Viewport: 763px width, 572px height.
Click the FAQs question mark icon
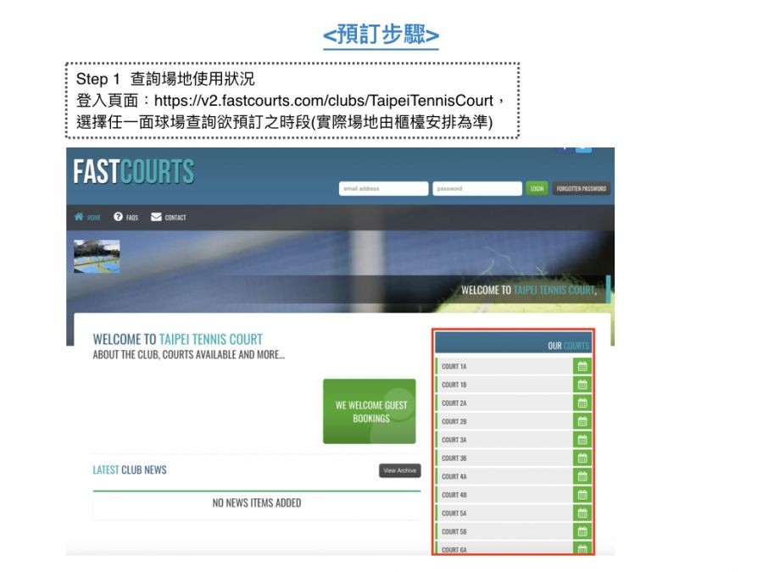click(x=118, y=216)
